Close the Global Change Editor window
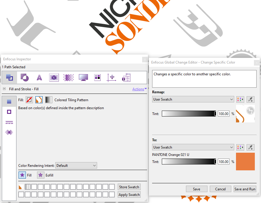261x203 pixels. [257, 63]
